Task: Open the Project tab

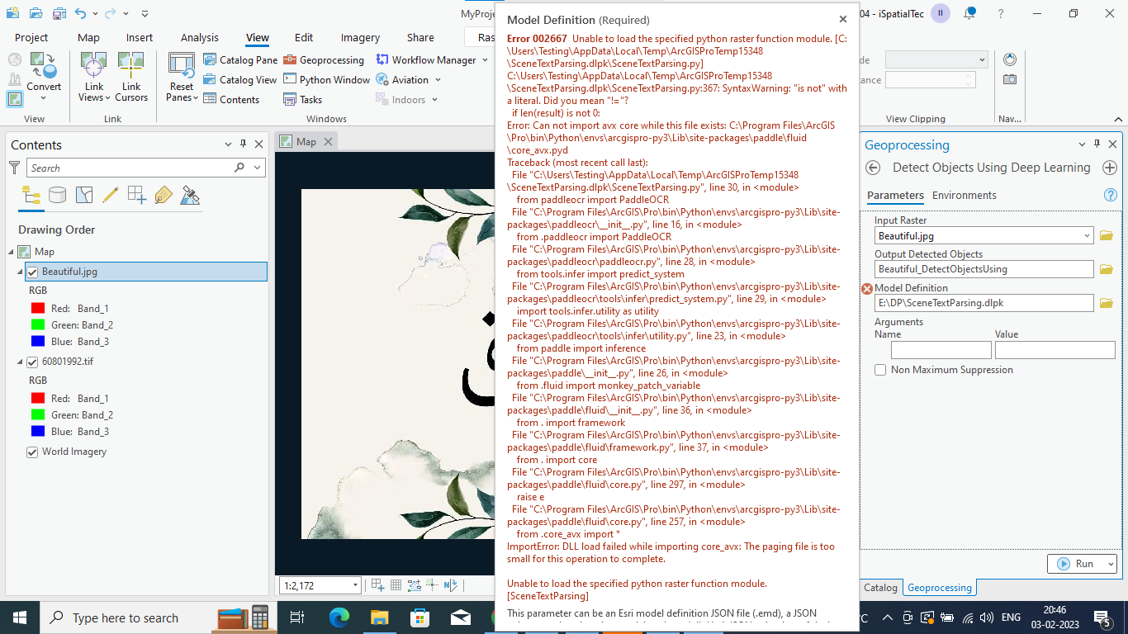Action: pyautogui.click(x=31, y=37)
